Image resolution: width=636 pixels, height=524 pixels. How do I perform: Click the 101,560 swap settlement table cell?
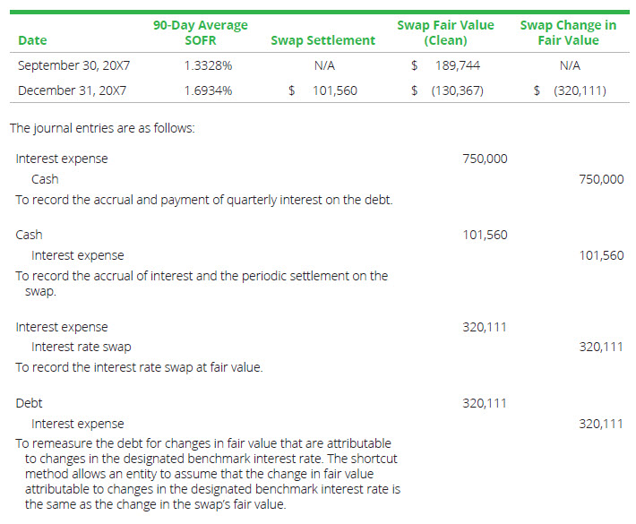click(336, 90)
